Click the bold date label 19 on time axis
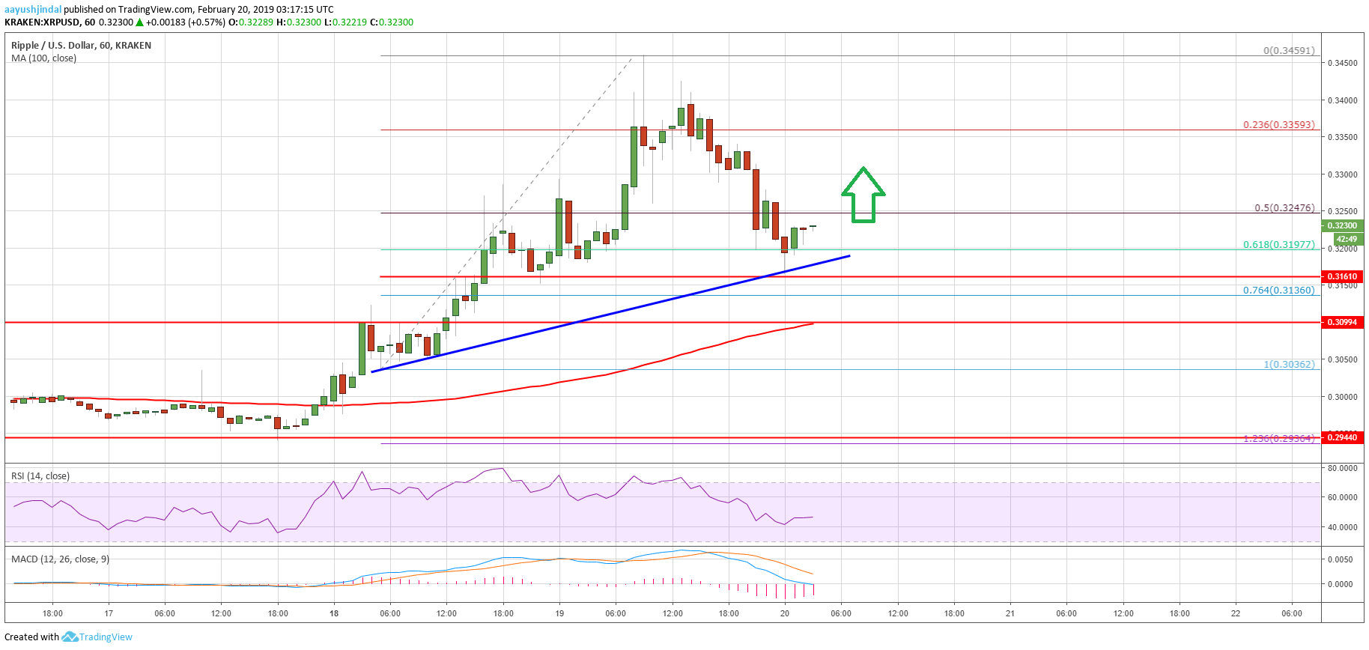This screenshot has height=650, width=1369. tap(559, 613)
